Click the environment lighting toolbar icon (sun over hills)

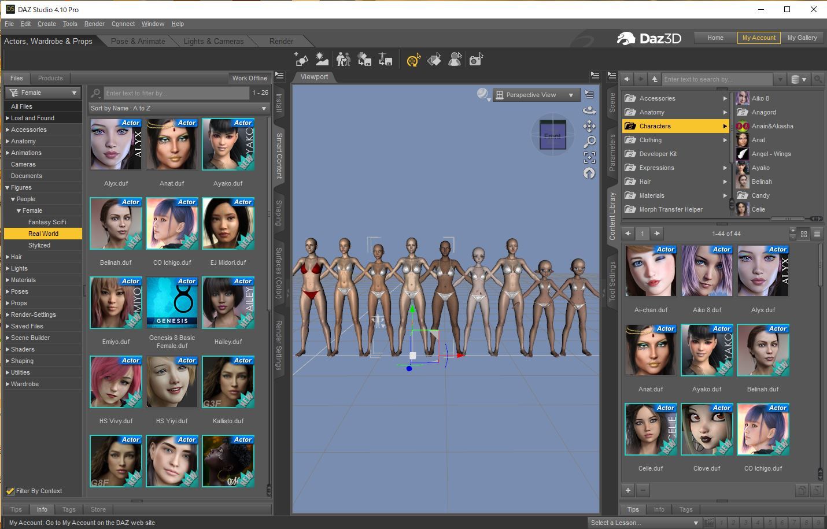pyautogui.click(x=322, y=59)
